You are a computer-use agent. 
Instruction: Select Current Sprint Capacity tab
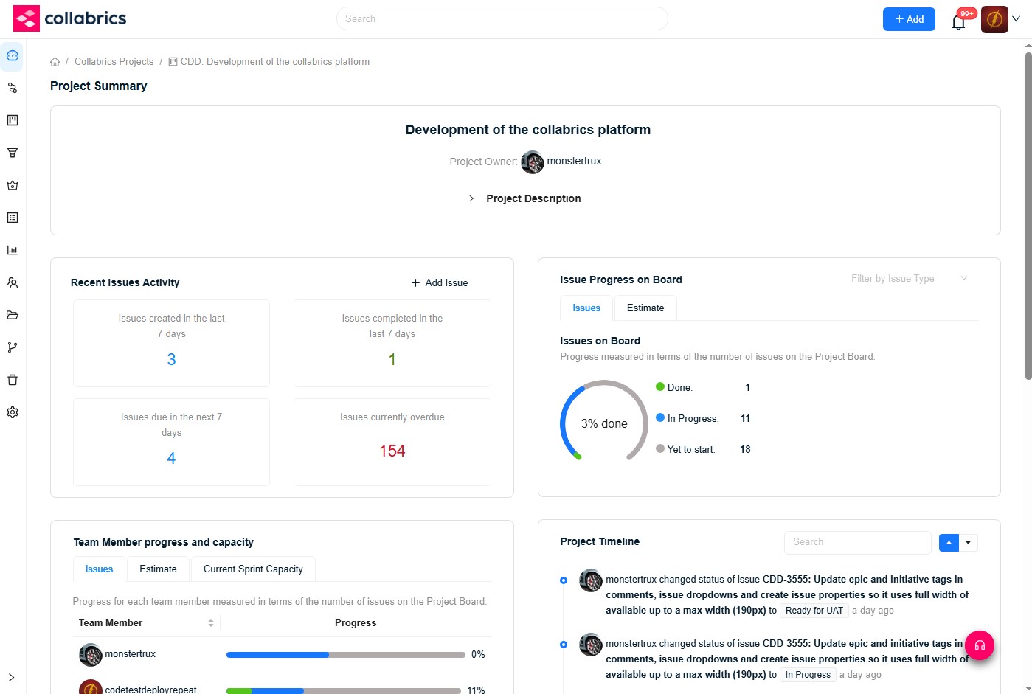point(253,569)
